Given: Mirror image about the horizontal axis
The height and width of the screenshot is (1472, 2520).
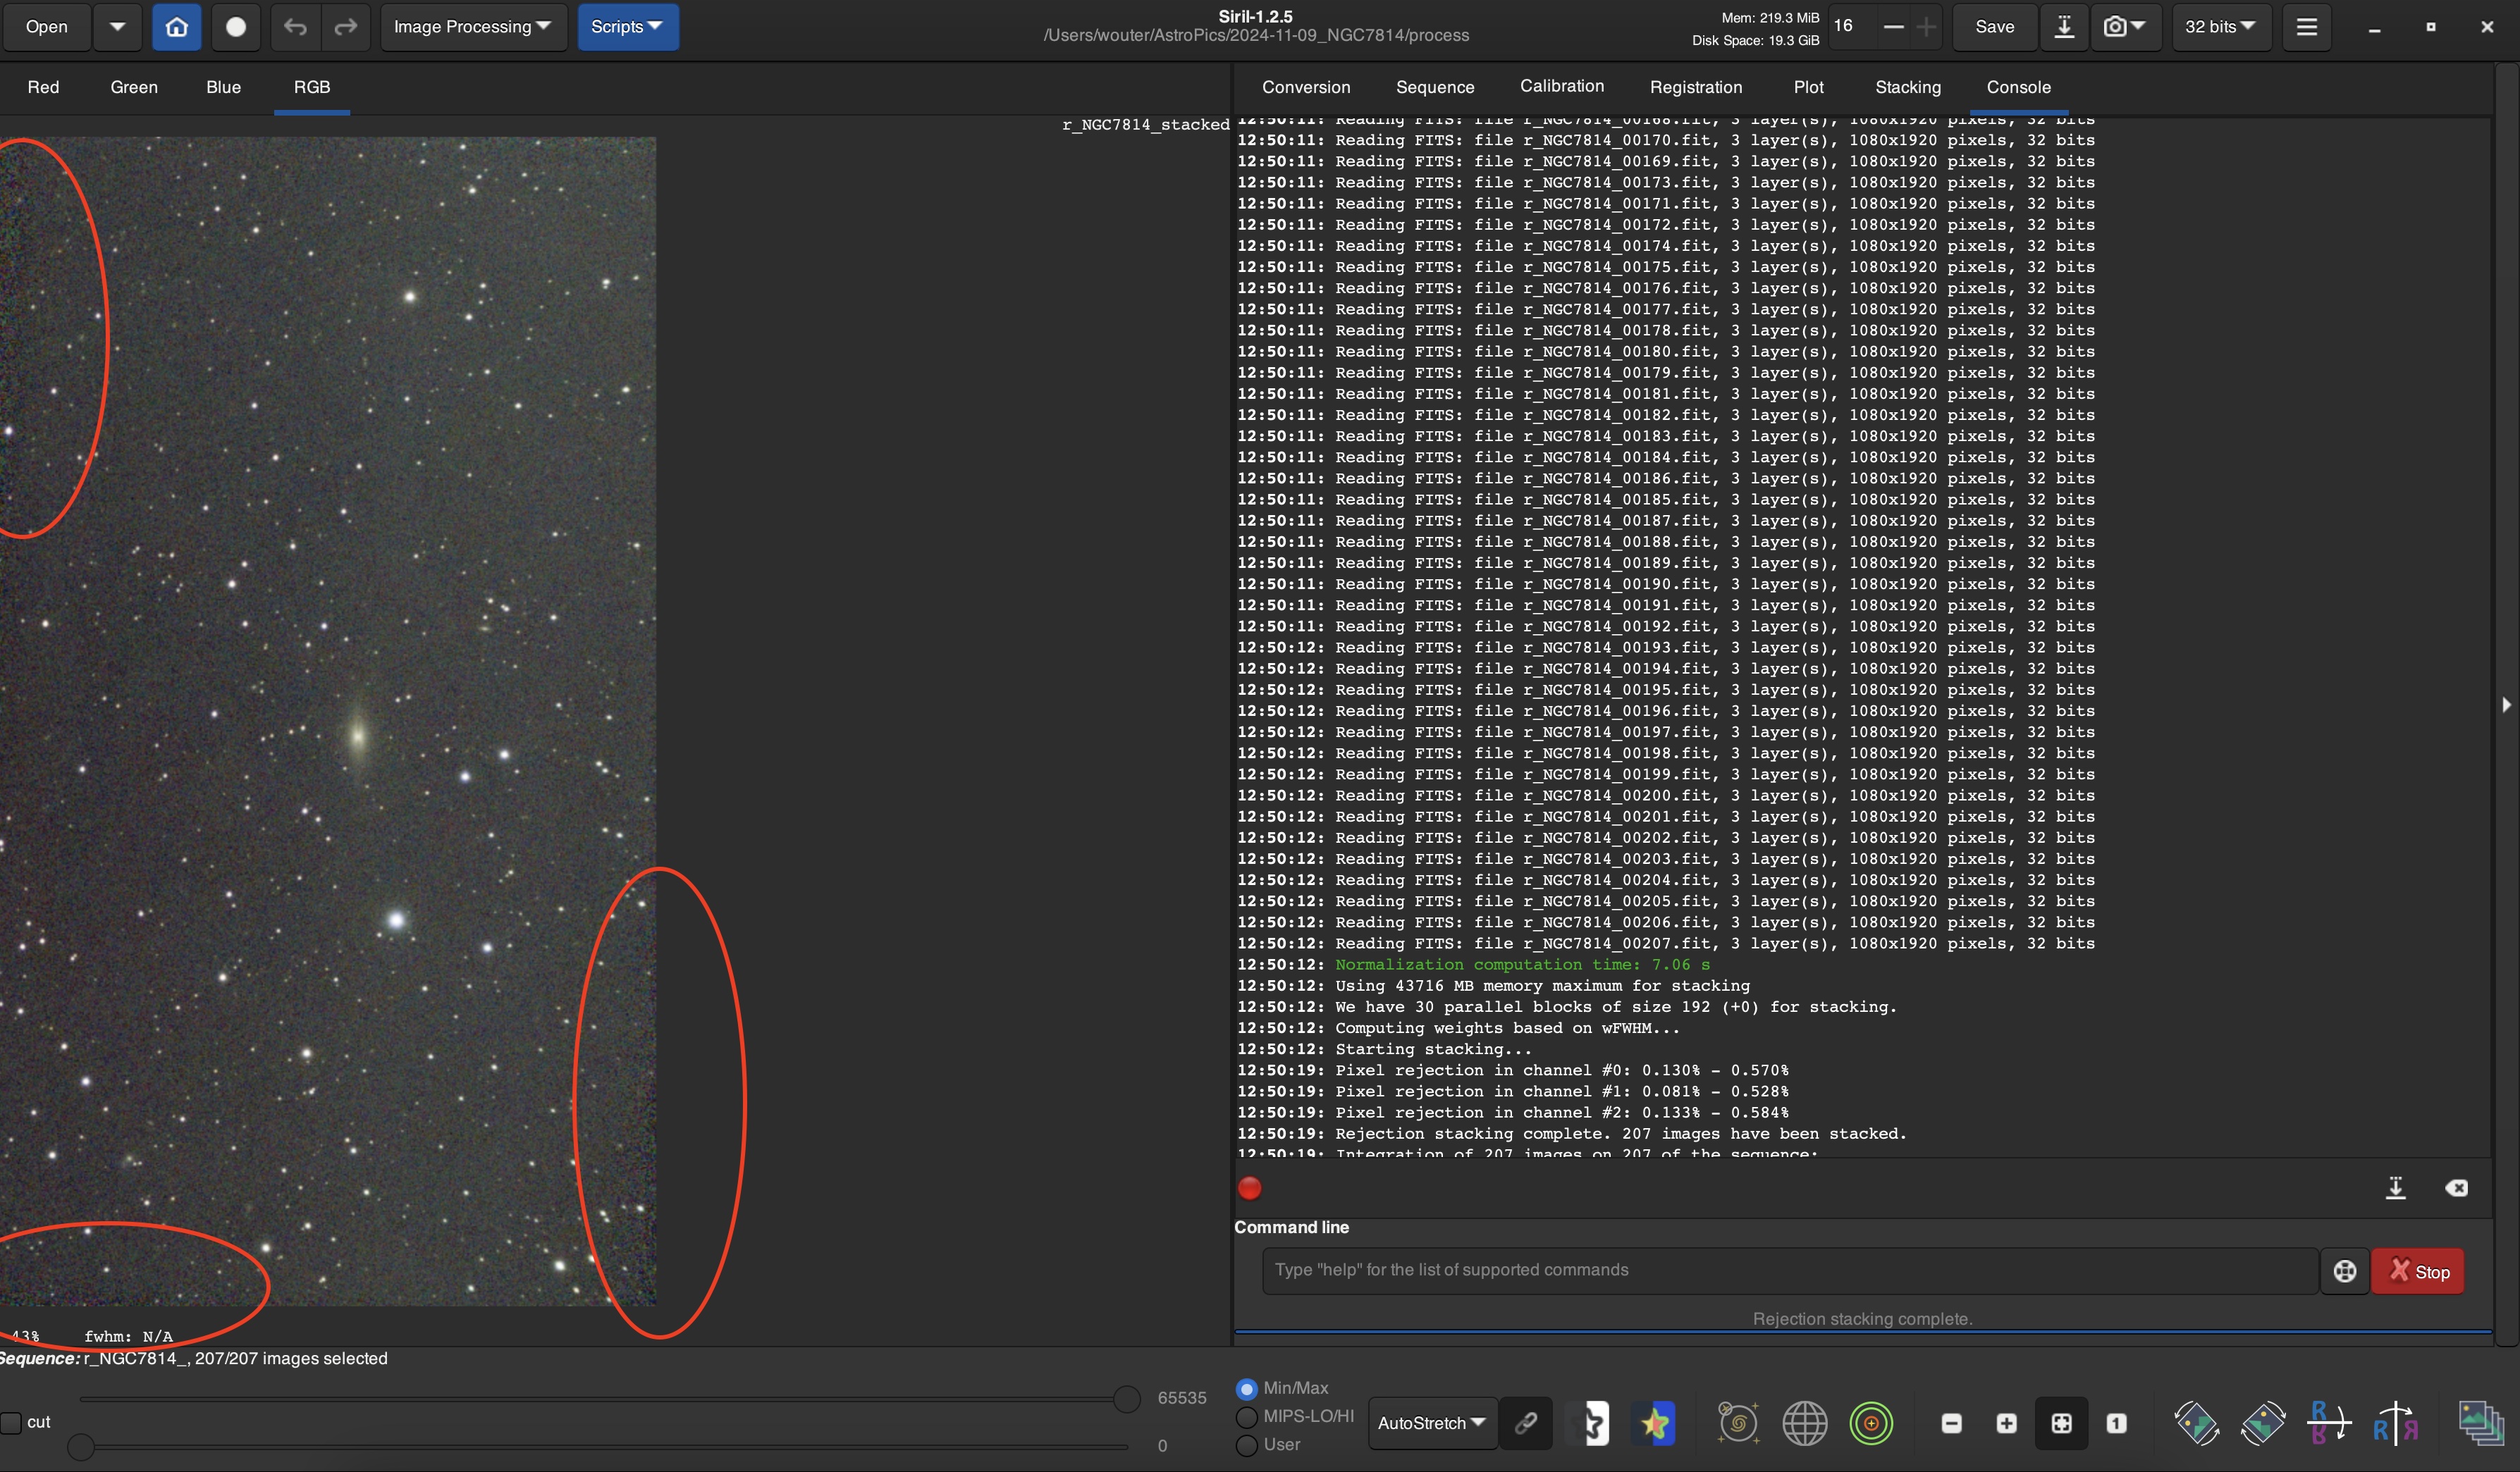Looking at the screenshot, I should click(x=2329, y=1423).
